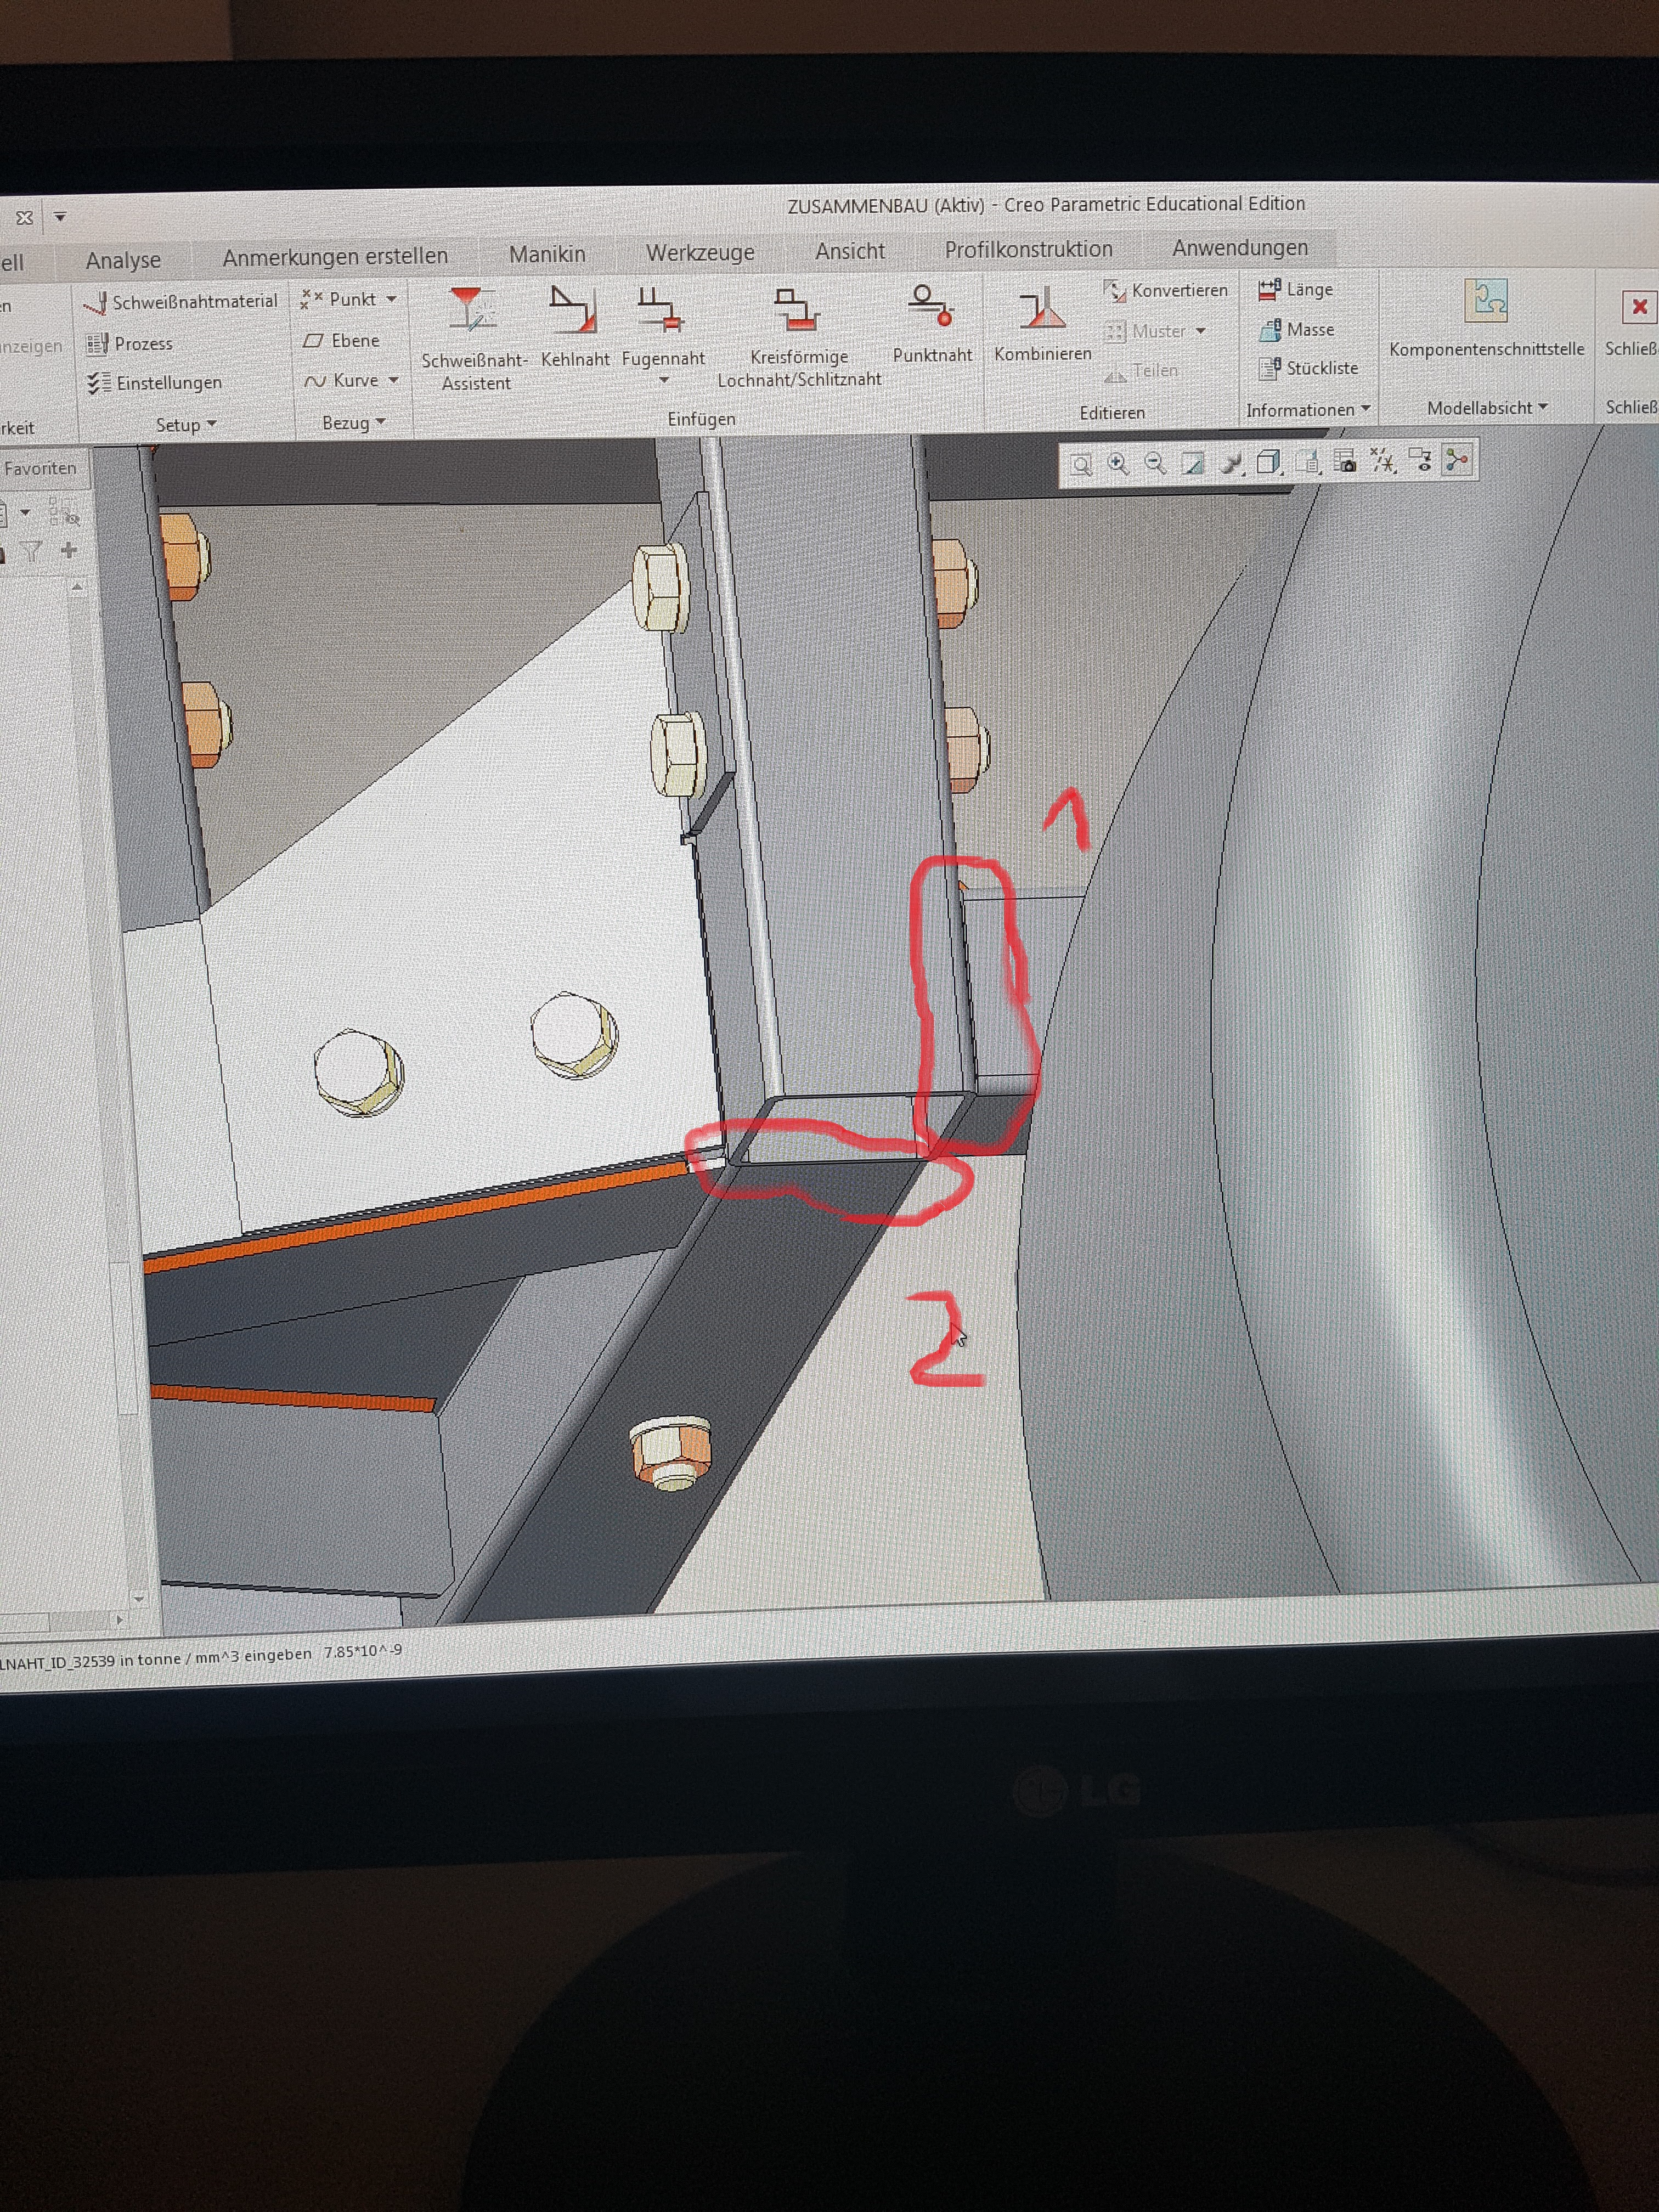Open Länge information tool
The height and width of the screenshot is (2212, 1659).
point(1297,290)
